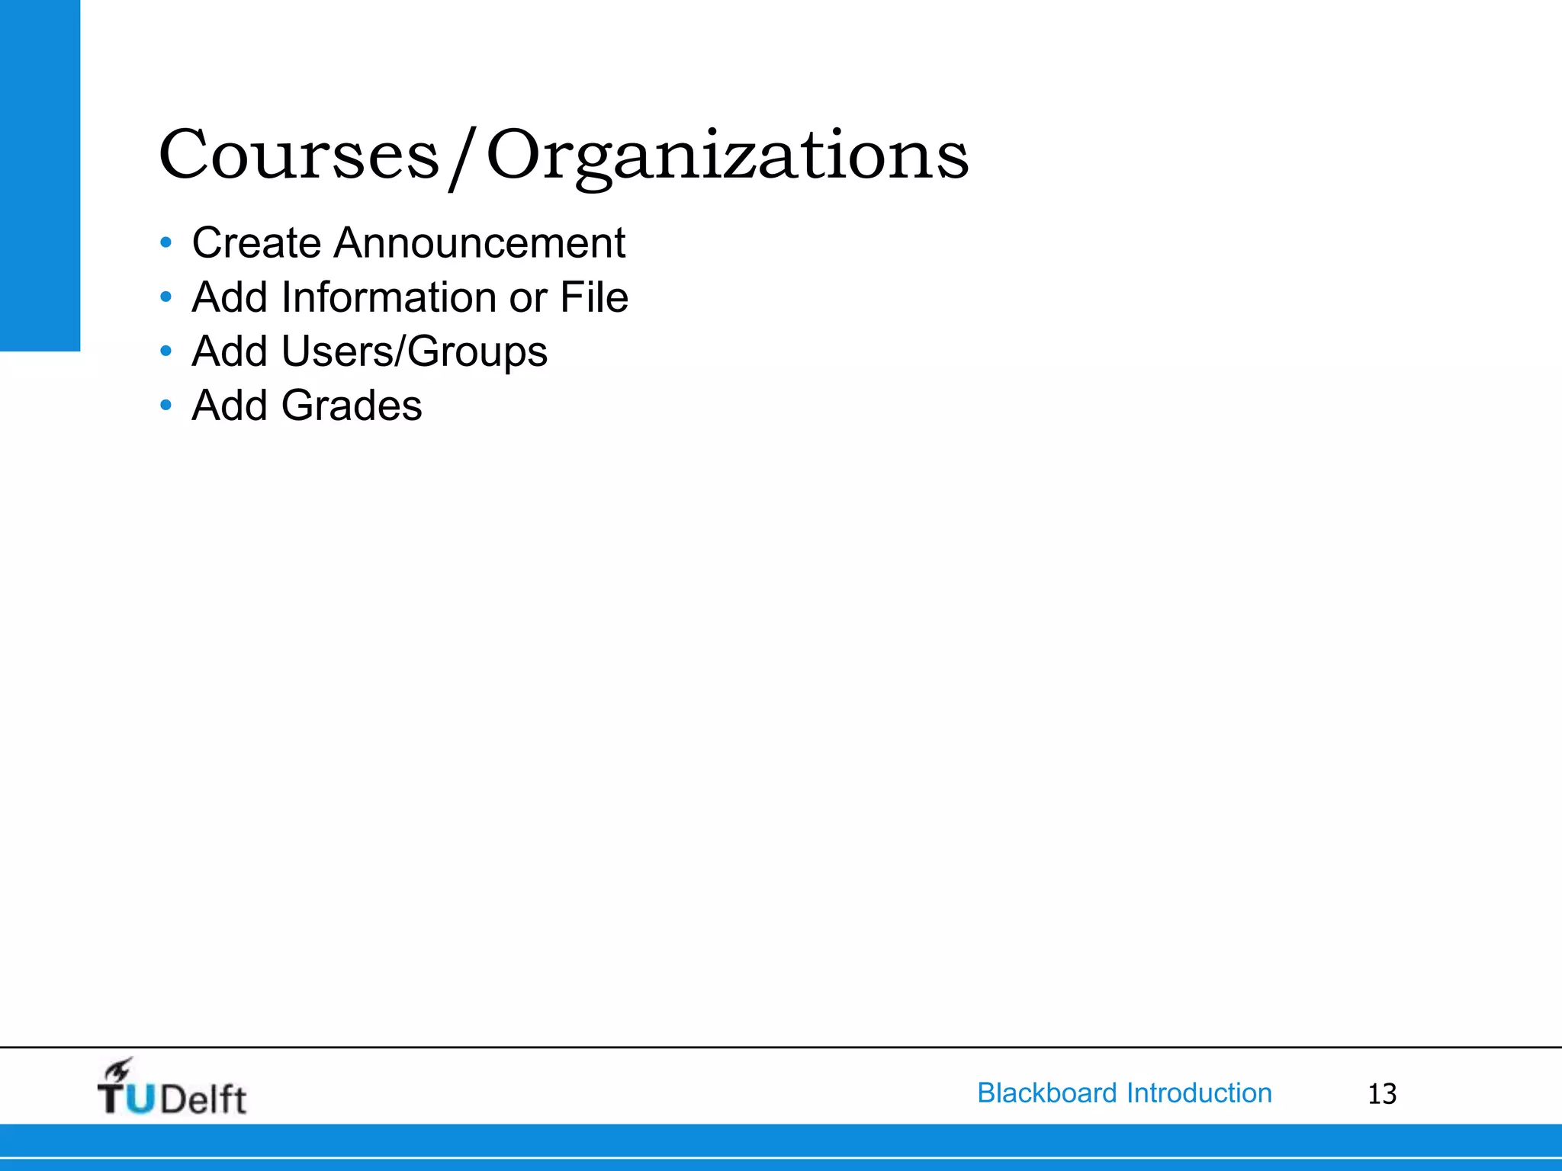Select the 'Add Users/Groups' bullet text
The width and height of the screenshot is (1562, 1171).
click(x=369, y=352)
